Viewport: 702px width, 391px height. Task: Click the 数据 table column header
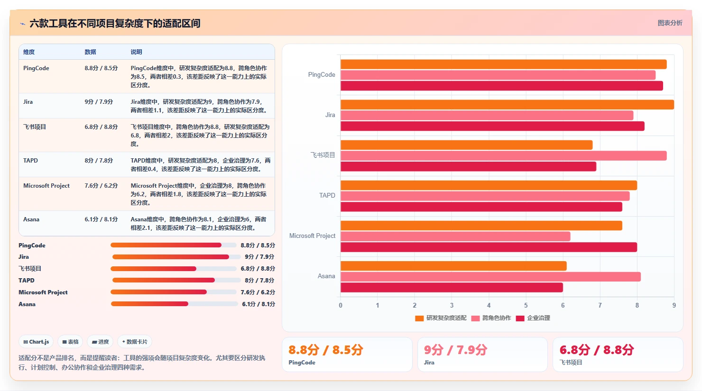(x=90, y=52)
